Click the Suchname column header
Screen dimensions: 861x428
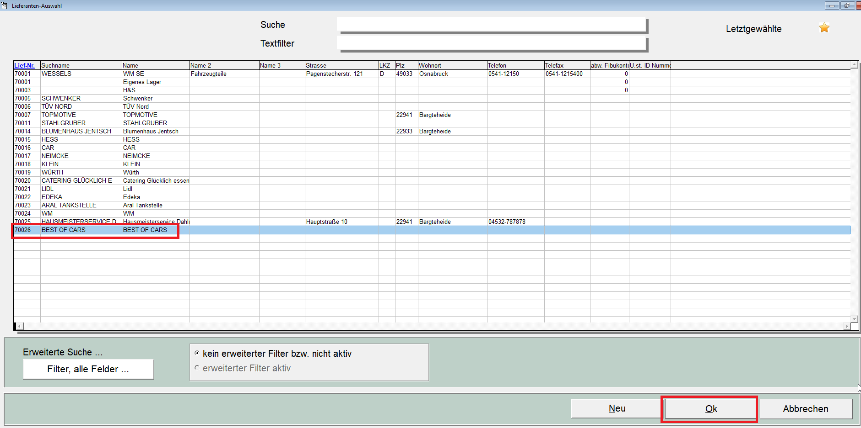pos(81,65)
